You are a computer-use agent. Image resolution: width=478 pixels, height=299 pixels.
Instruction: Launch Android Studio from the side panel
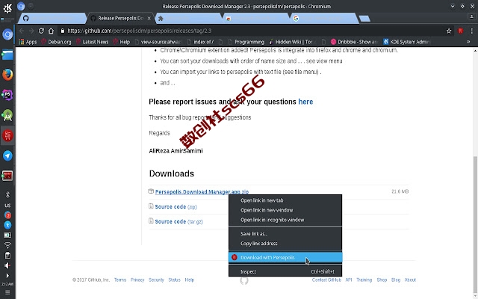coord(7,115)
